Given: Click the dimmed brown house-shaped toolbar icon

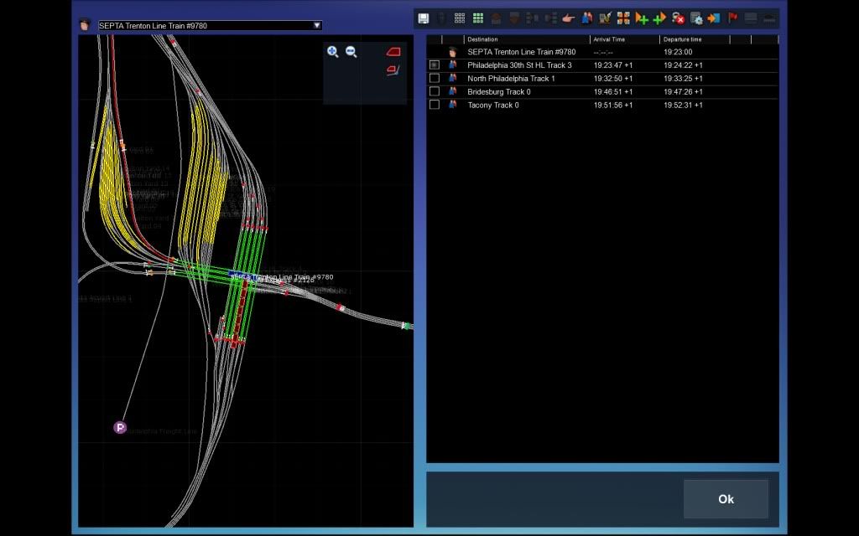Looking at the screenshot, I should point(496,18).
